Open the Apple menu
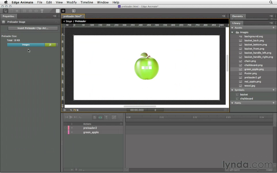This screenshot has width=277, height=173. [6, 2]
